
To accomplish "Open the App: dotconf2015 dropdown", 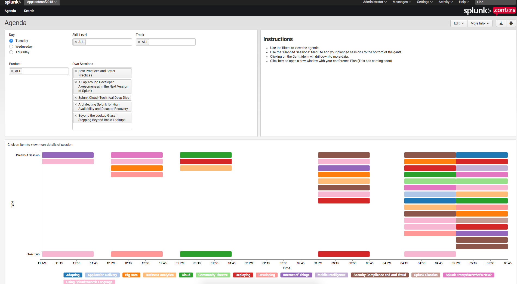I will pos(42,2).
